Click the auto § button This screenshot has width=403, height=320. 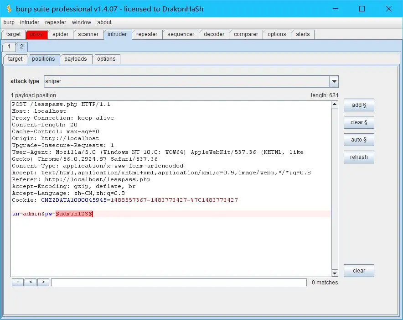point(359,140)
